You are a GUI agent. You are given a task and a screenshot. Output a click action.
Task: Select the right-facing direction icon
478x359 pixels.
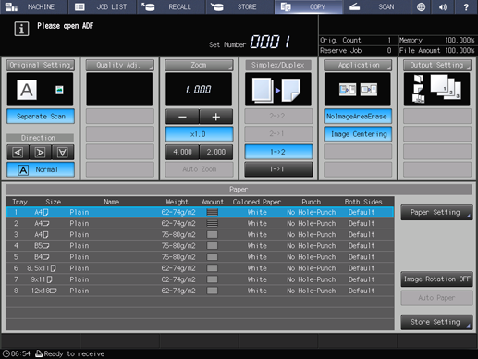coord(40,153)
